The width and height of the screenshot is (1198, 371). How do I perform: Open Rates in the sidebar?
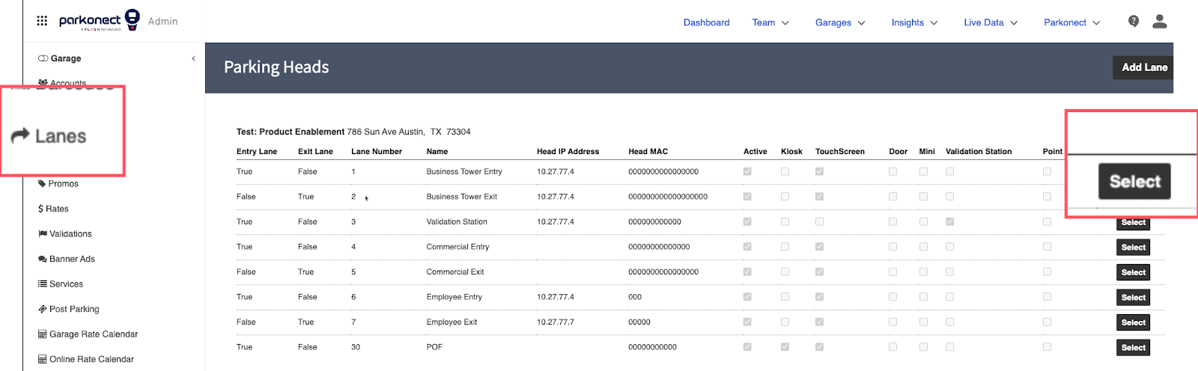[57, 209]
